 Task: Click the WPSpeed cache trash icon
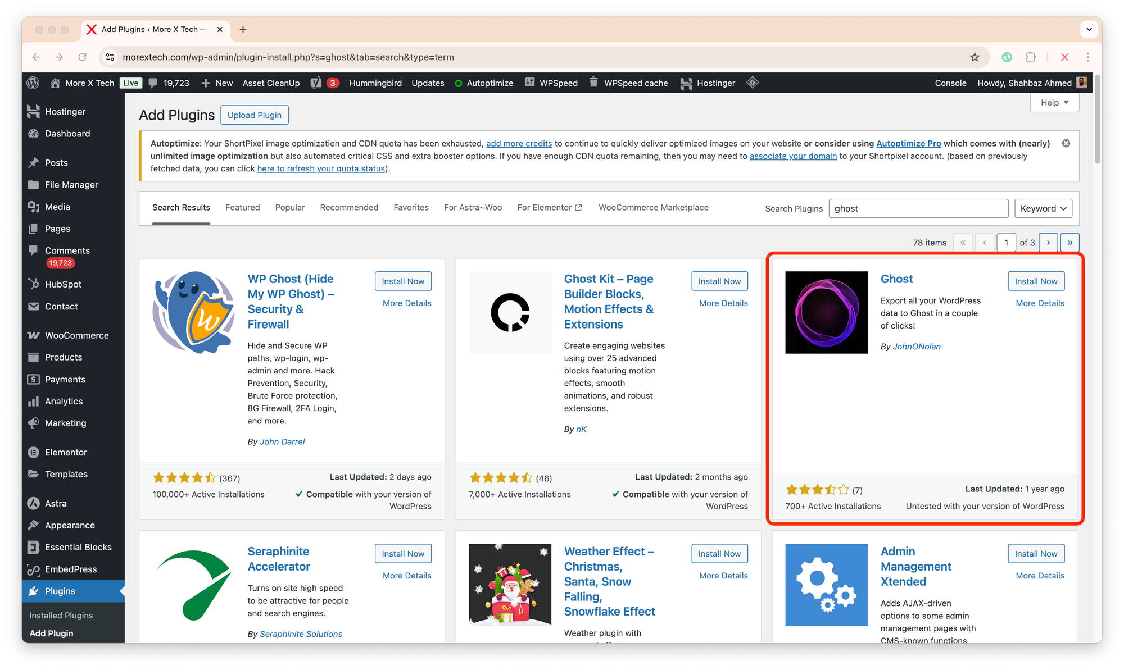click(593, 83)
